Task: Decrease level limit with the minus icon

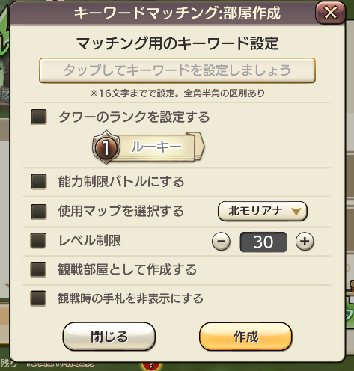Action: pyautogui.click(x=221, y=242)
